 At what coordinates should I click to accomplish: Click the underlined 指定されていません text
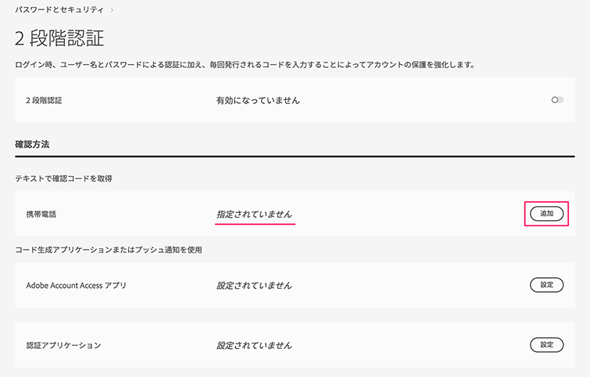[x=255, y=213]
